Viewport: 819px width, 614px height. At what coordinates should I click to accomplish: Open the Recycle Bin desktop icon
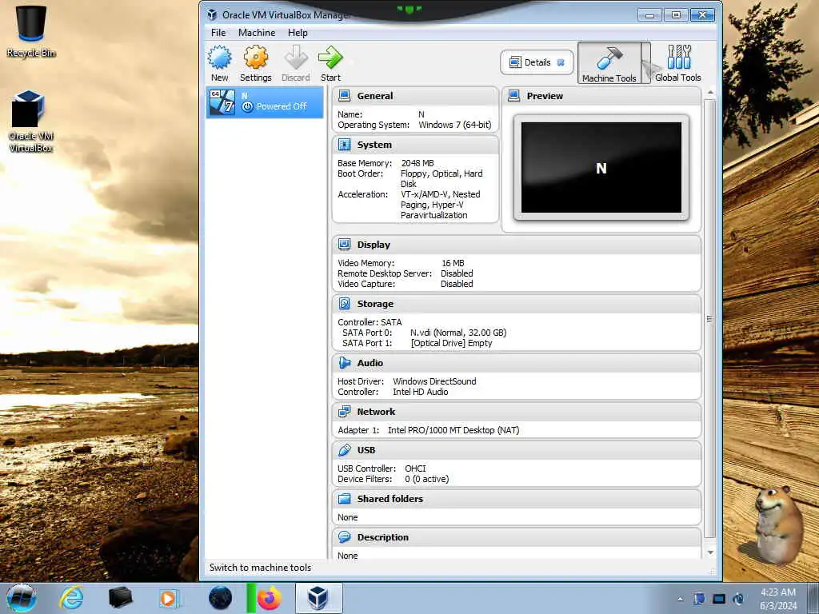31,31
